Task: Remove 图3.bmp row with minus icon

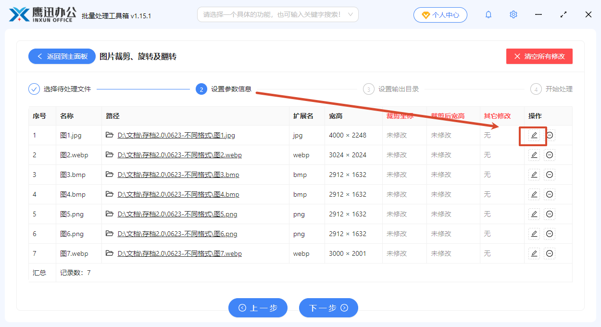Action: click(x=550, y=175)
